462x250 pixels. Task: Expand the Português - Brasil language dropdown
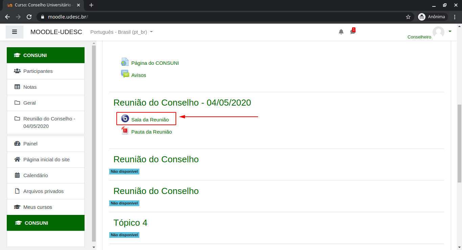[121, 32]
